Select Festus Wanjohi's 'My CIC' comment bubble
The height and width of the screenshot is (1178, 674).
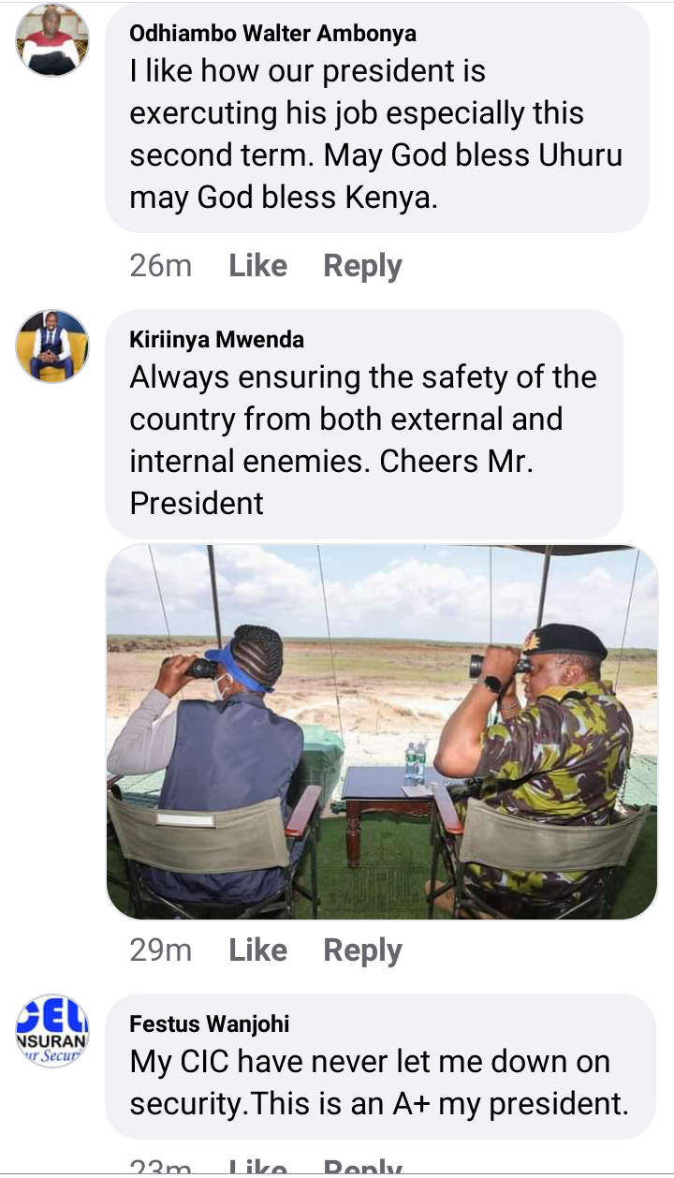click(380, 1066)
